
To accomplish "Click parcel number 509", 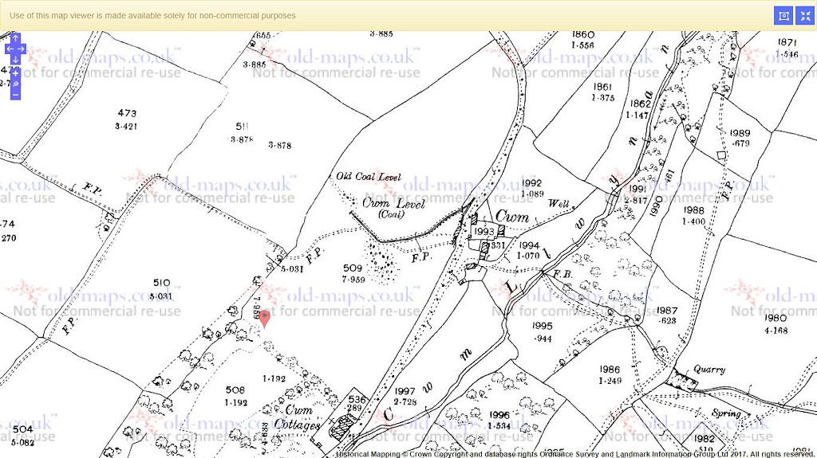I will (353, 268).
